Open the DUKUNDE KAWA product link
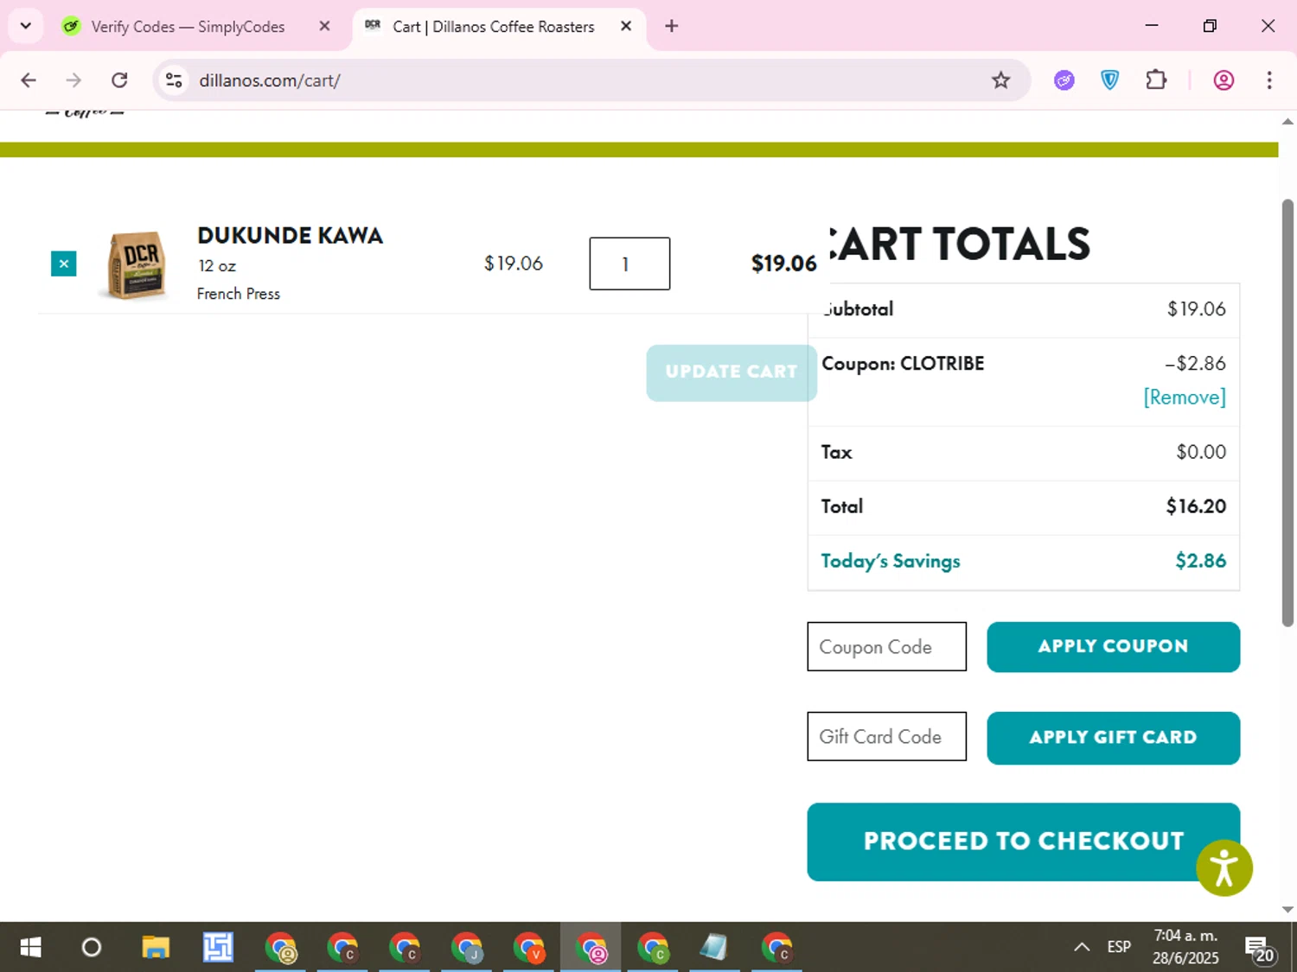 (x=290, y=235)
